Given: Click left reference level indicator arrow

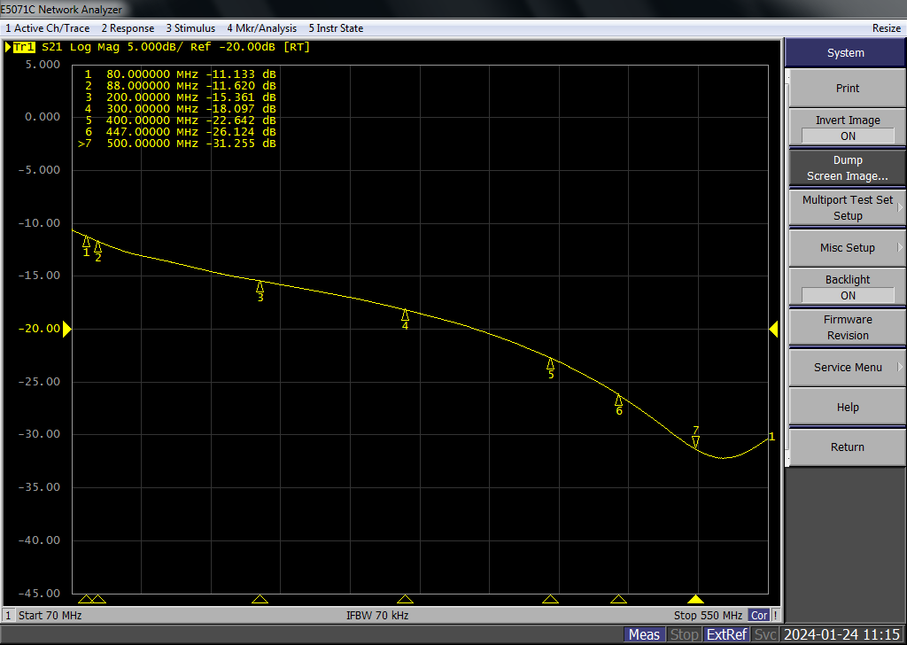Looking at the screenshot, I should point(66,330).
